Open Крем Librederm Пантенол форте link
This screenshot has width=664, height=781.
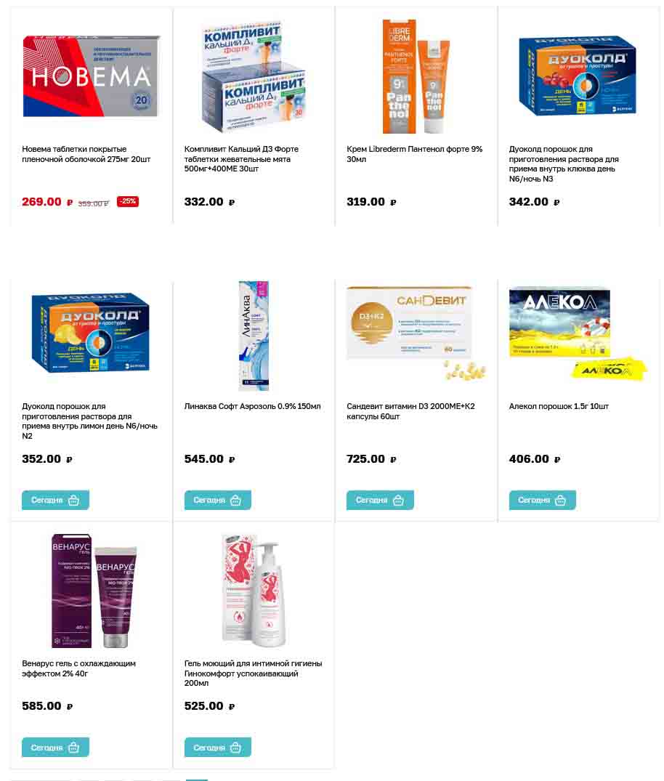point(414,154)
